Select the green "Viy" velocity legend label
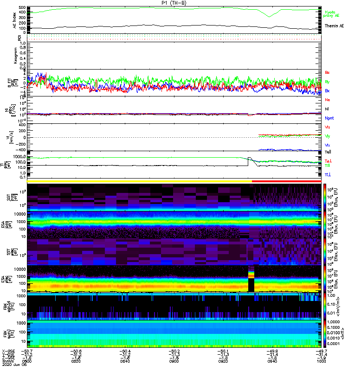This screenshot has height=371, width=348. tap(328, 136)
